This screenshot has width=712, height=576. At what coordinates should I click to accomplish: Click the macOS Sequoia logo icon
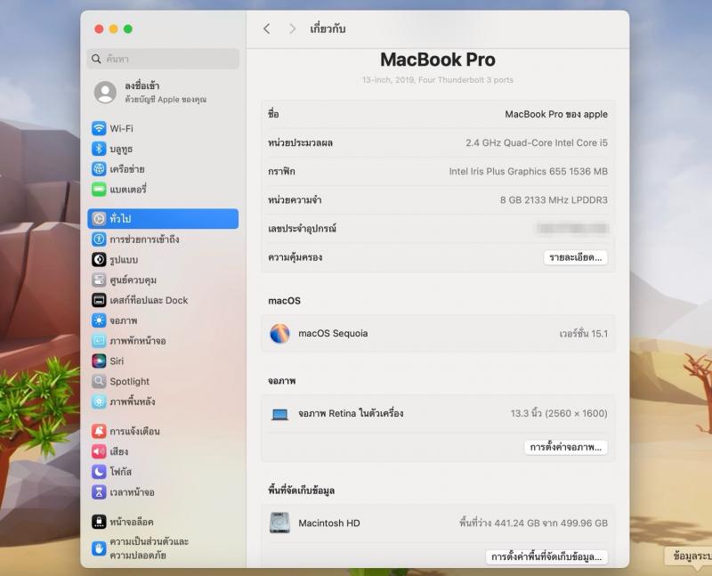(279, 334)
